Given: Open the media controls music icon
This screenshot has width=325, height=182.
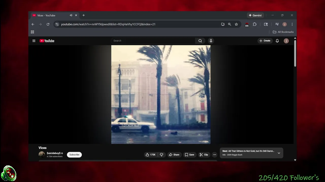Looking at the screenshot, I should point(277,24).
